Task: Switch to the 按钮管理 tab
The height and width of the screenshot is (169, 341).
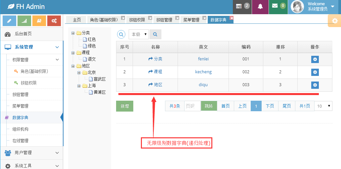Action: [x=164, y=20]
